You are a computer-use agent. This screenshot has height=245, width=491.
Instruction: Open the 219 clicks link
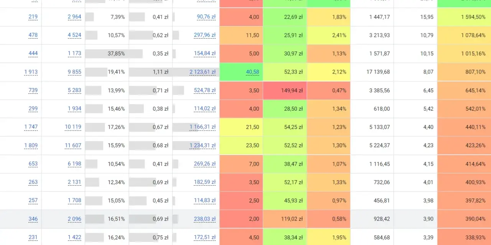pos(33,17)
